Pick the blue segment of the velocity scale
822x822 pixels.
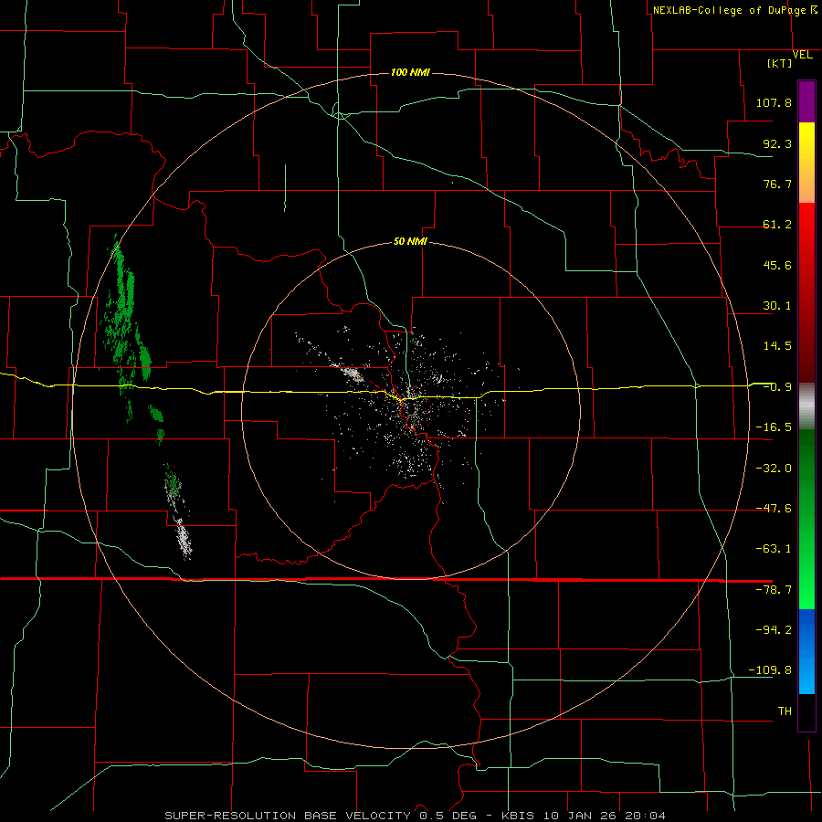click(806, 651)
